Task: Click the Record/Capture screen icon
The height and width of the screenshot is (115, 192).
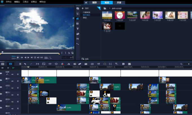Action: coord(44,64)
